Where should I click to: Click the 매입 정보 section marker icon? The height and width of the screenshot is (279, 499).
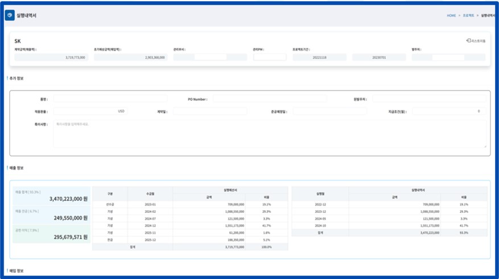pos(7,270)
